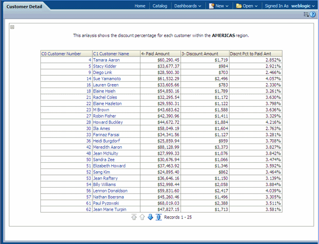Screen dimensions: 319x244
Task: Display maximum rows per page icon
Action: (158, 217)
